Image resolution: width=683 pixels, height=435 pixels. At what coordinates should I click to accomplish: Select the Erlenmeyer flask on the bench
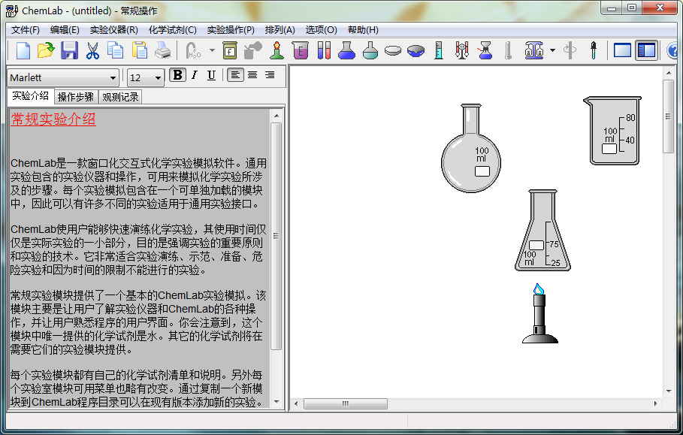(542, 231)
